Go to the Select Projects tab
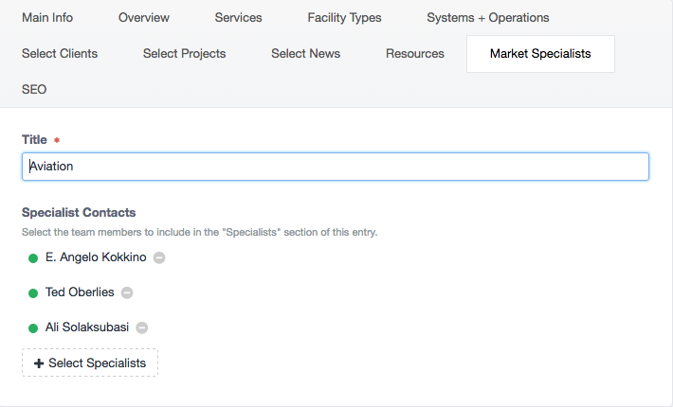 (x=184, y=54)
